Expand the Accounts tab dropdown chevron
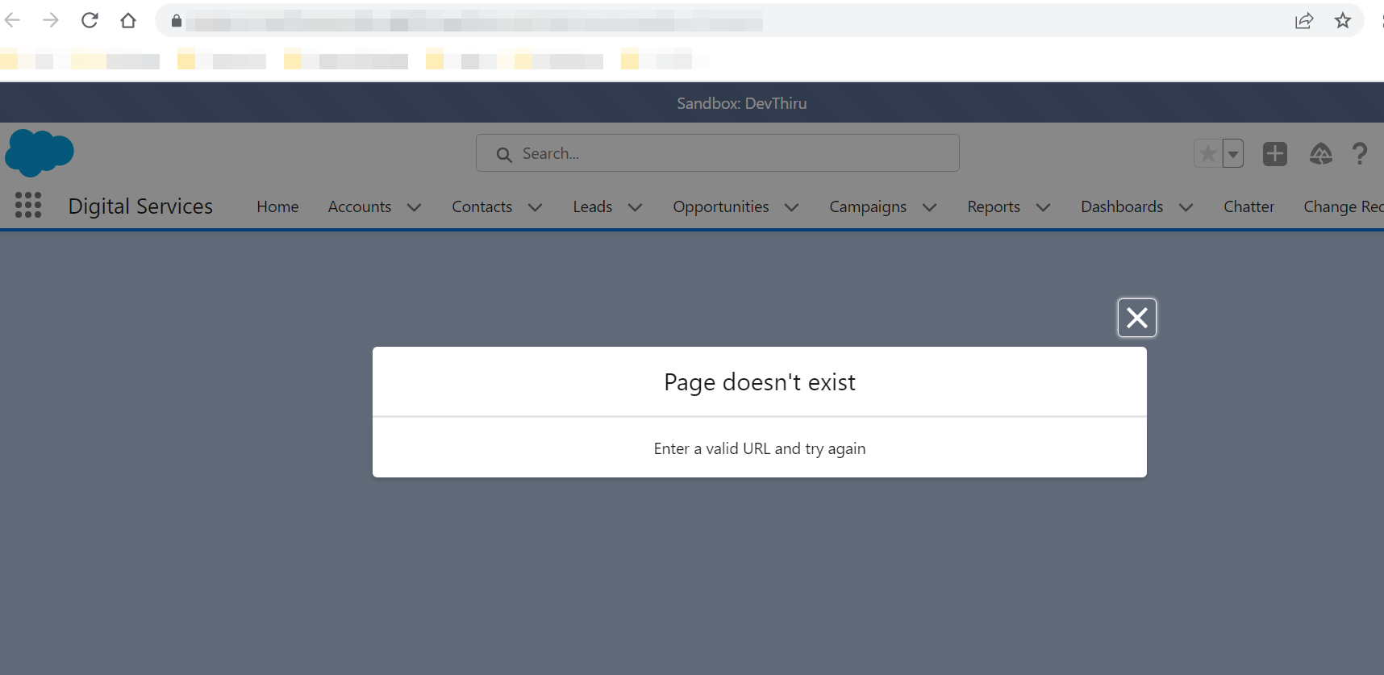The image size is (1384, 675). coord(415,207)
